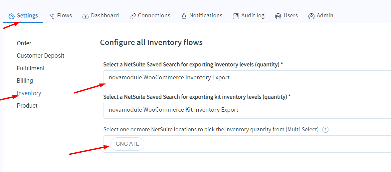The width and height of the screenshot is (391, 172).
Task: Open Customer Deposit settings section
Action: pyautogui.click(x=41, y=56)
